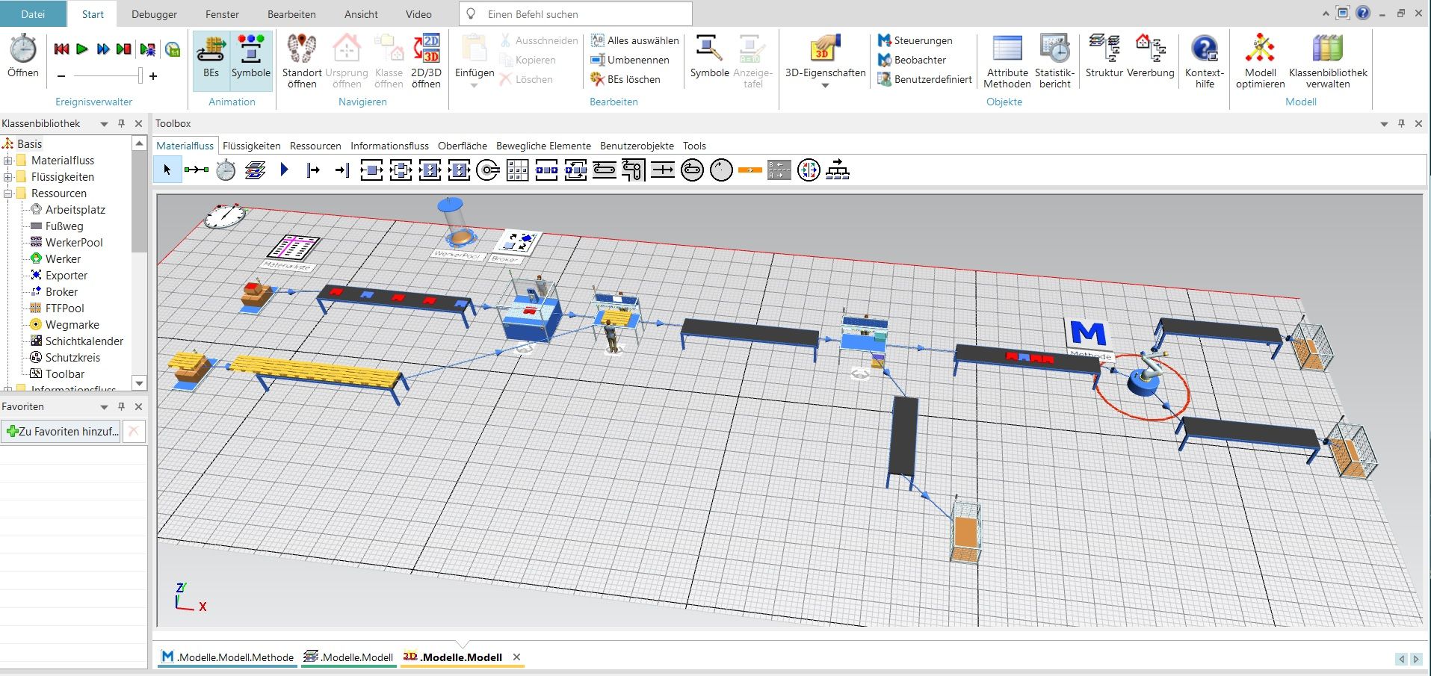The width and height of the screenshot is (1431, 676).
Task: Pick the Source object icon in the Toolbox
Action: tap(313, 170)
